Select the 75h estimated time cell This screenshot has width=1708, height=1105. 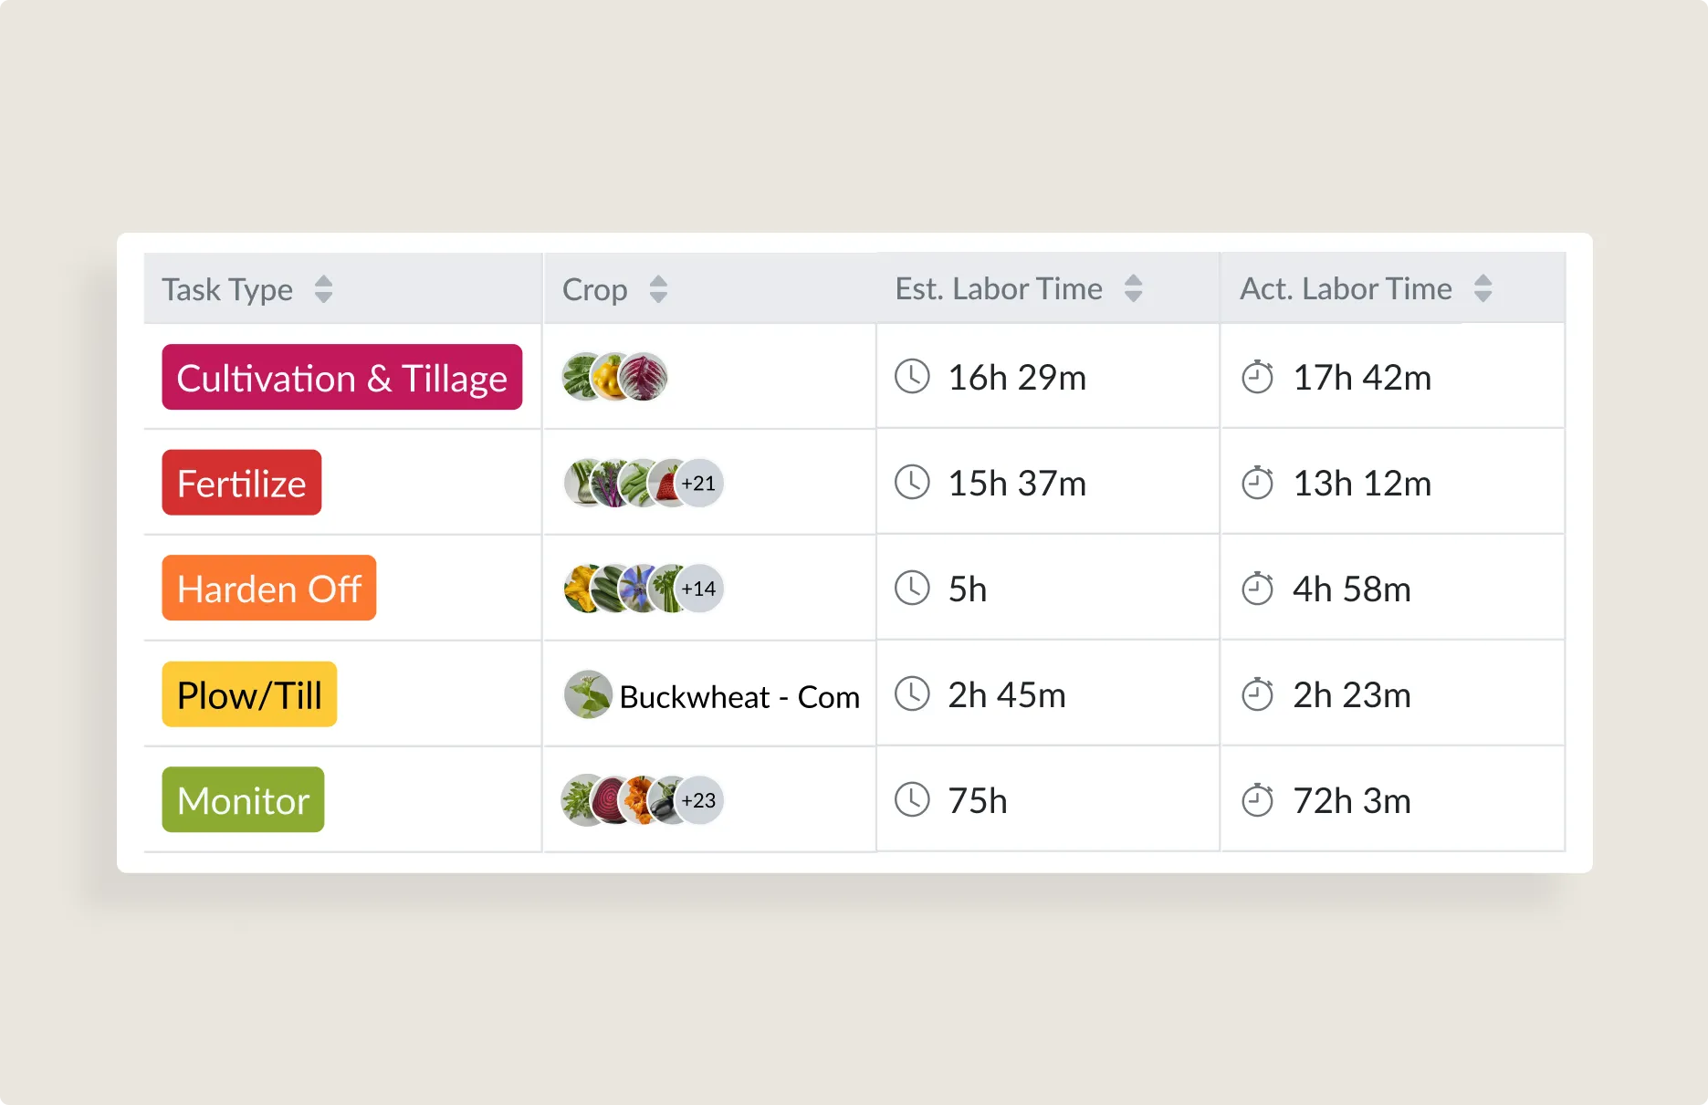(977, 800)
